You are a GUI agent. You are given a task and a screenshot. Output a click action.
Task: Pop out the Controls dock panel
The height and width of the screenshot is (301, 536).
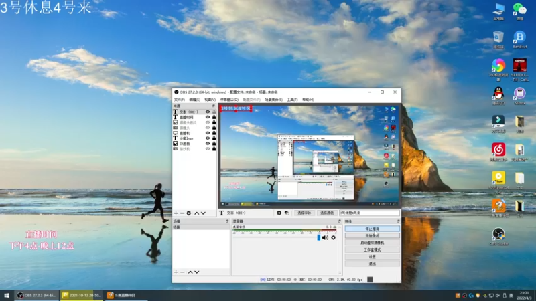click(398, 221)
